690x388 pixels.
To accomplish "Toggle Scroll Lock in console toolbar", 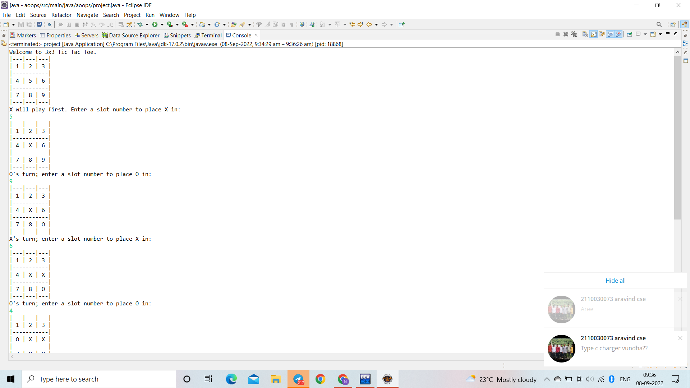I will pyautogui.click(x=594, y=34).
